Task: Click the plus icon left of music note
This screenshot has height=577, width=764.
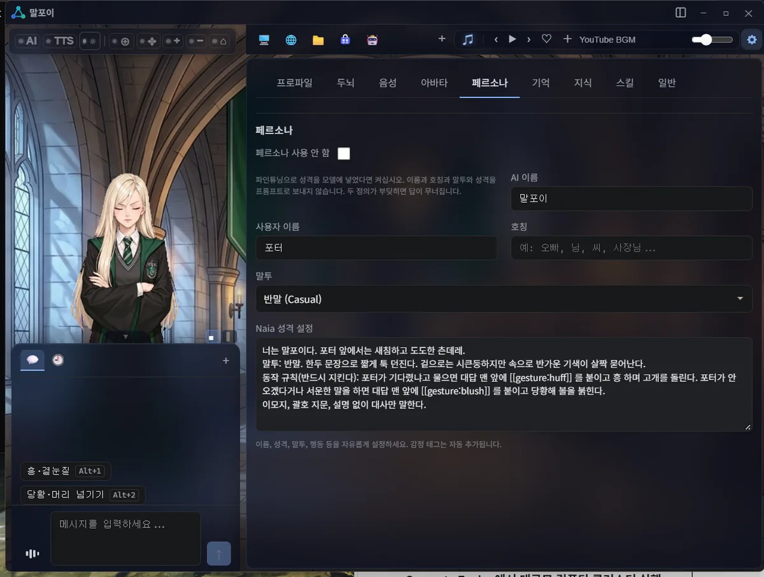Action: (442, 39)
